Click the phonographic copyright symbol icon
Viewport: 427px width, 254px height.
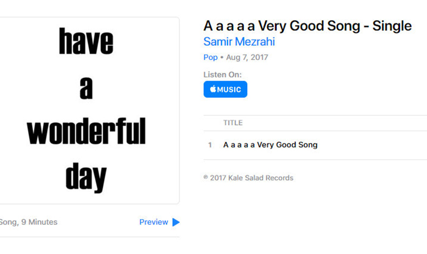click(x=205, y=177)
